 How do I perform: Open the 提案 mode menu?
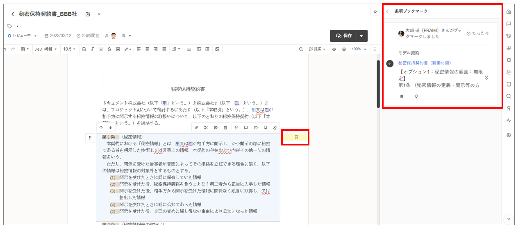317,49
